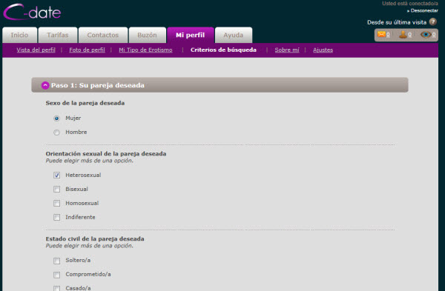Click 'Desde su última visita' text
This screenshot has width=445, height=291.
(397, 22)
